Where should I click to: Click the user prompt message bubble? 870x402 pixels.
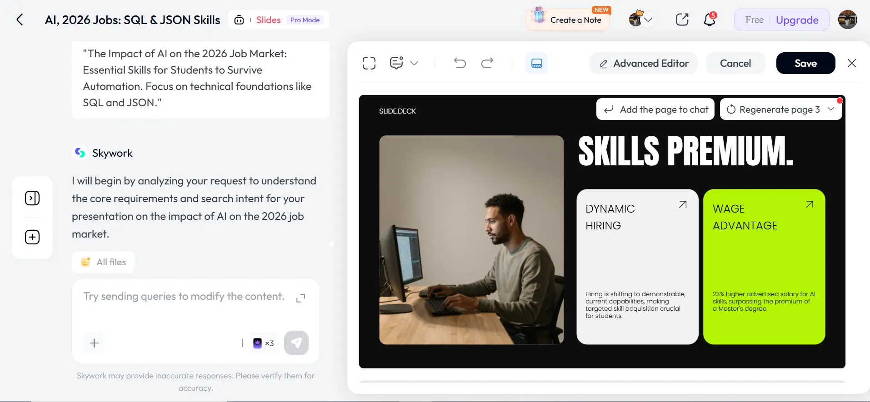pos(200,79)
